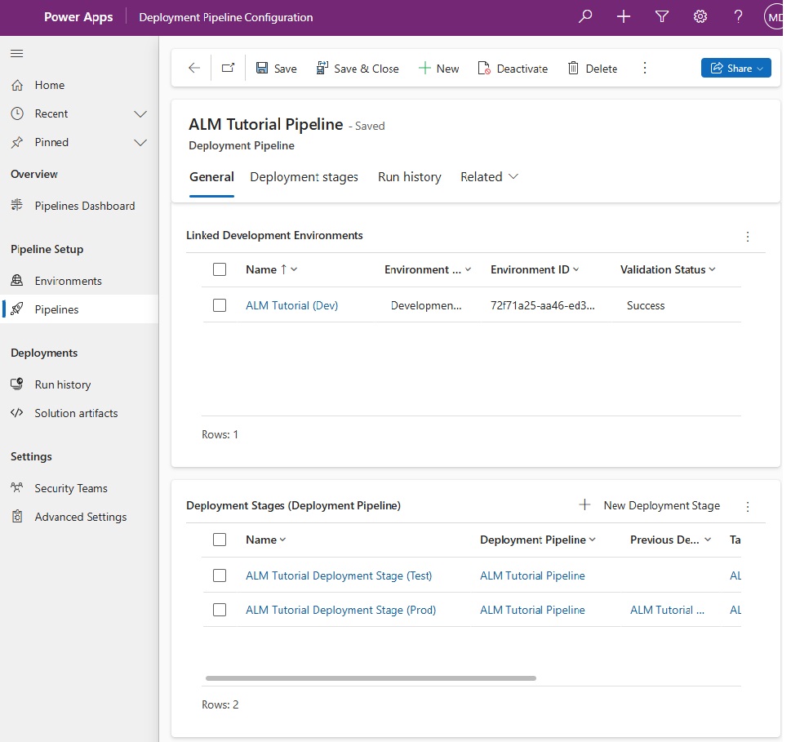Tick the ALM Tutorial (Dev) row checkbox
This screenshot has width=791, height=742.
point(220,305)
